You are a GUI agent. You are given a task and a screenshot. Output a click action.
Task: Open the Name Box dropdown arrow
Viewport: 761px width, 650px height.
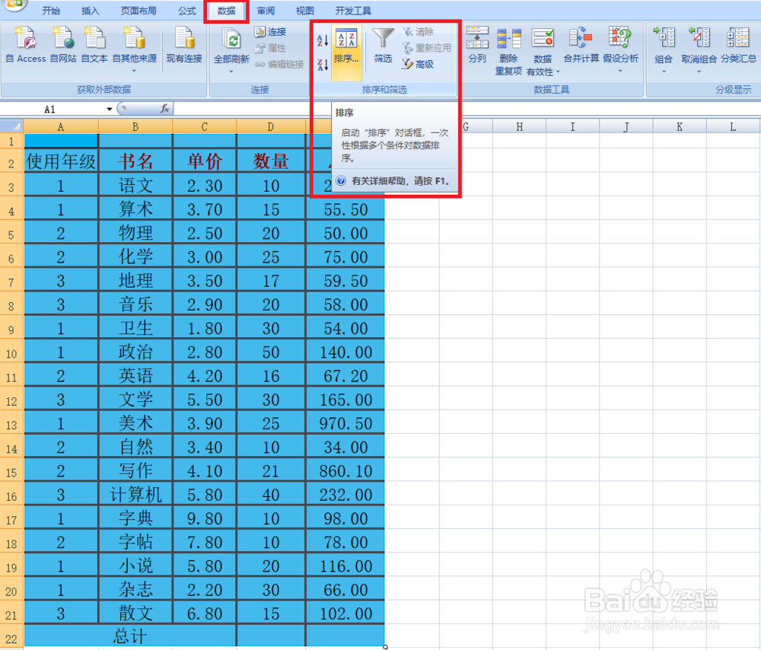109,110
